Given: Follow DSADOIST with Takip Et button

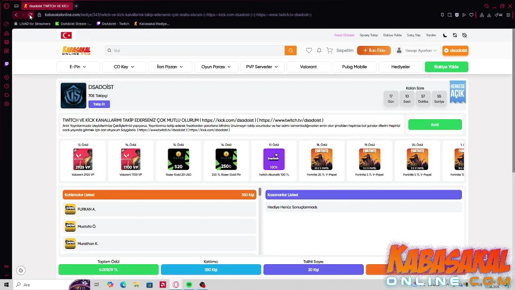Looking at the screenshot, I should pos(99,104).
